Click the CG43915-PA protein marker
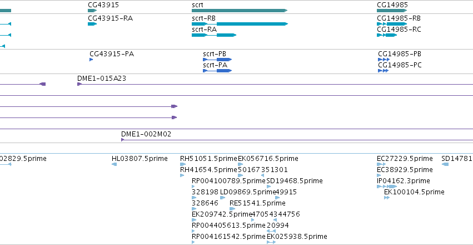This screenshot has height=245, width=473. point(91,60)
